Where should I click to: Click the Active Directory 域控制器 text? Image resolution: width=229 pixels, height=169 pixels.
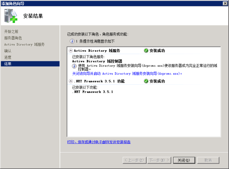(97, 61)
